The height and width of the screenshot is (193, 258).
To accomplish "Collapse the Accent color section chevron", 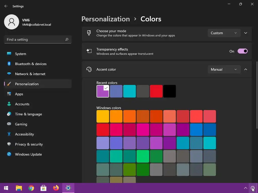I will pos(246,69).
